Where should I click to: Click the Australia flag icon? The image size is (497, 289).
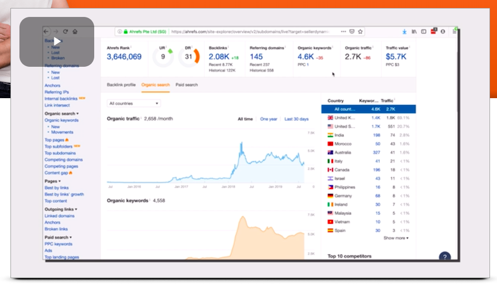tap(331, 152)
